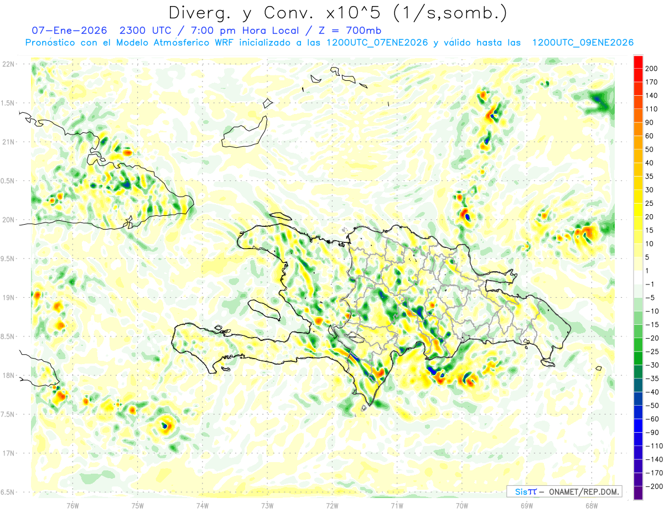Click the '17N' latitude label
Image resolution: width=664 pixels, height=513 pixels.
tap(7, 453)
